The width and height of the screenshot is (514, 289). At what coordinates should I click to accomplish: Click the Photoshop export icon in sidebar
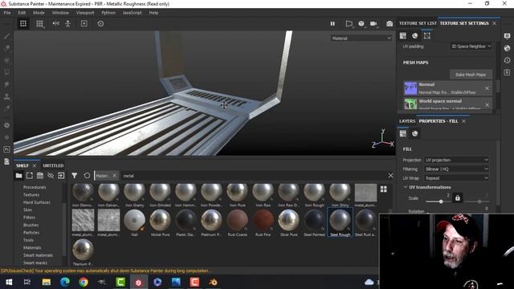(x=6, y=149)
